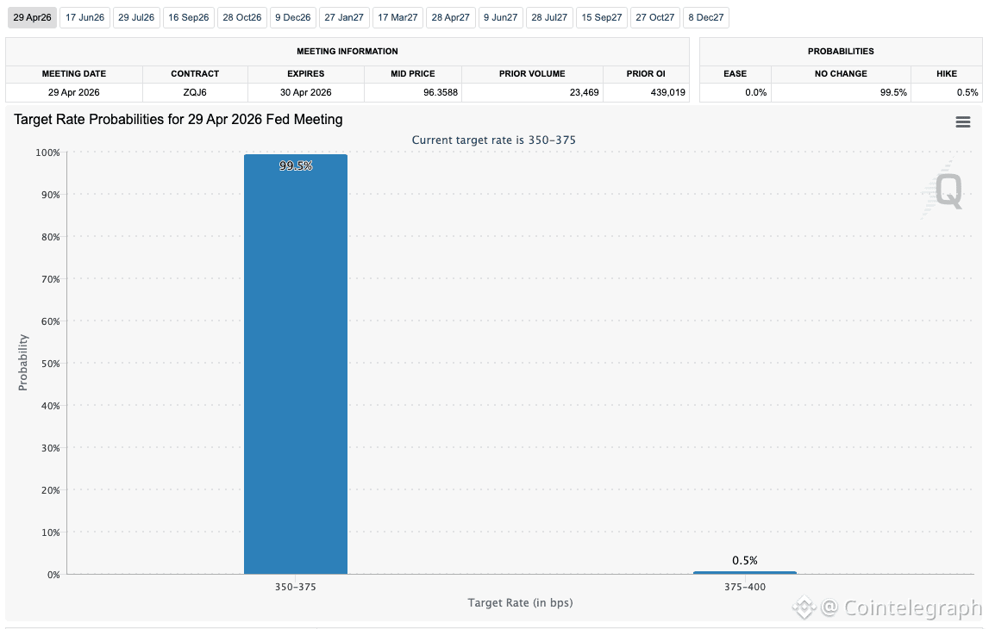Screen dimensions: 989x629
Task: Click the NO CHANGE probability header
Action: [x=841, y=74]
